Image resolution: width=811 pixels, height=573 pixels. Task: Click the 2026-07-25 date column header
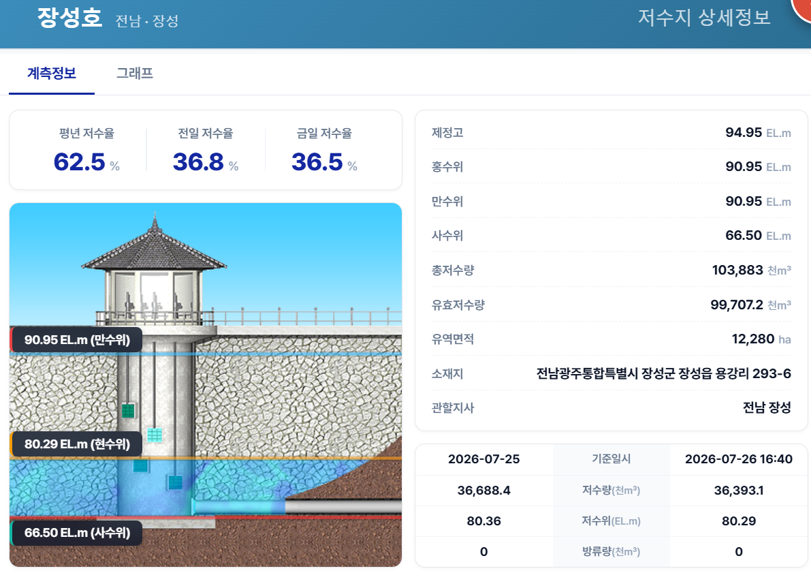pos(483,459)
